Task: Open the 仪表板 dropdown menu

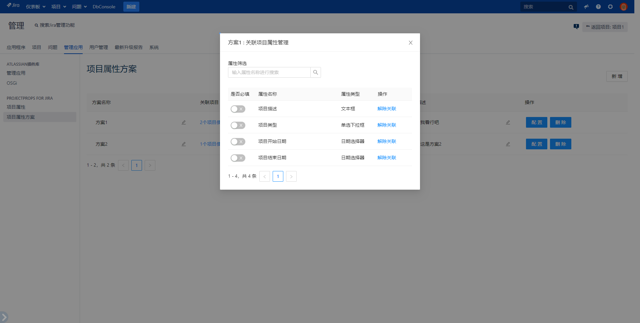Action: pyautogui.click(x=35, y=7)
